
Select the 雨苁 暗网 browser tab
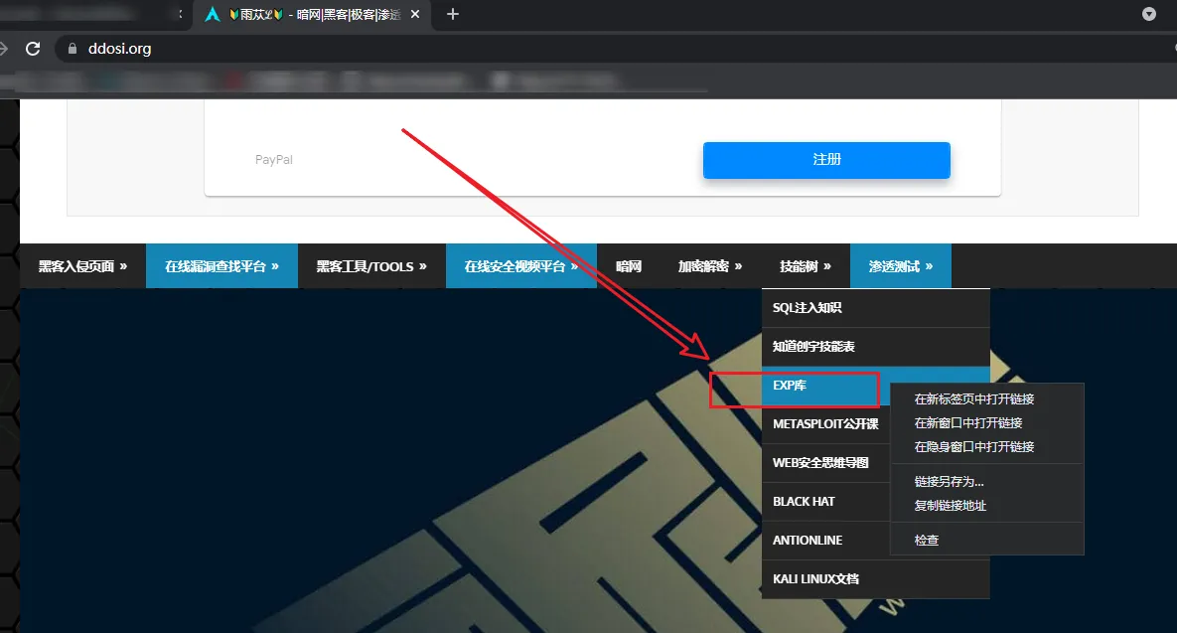click(313, 15)
